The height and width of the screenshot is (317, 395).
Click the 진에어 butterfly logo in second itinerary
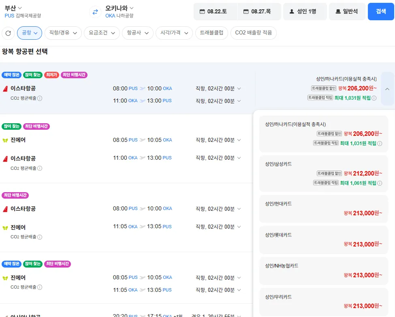point(5,140)
